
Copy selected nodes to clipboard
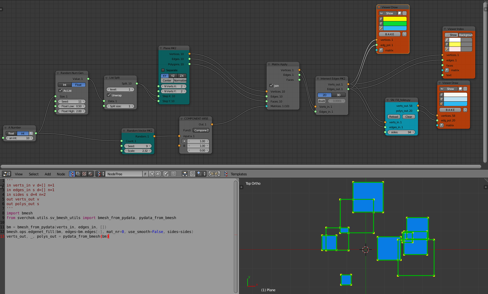211,174
